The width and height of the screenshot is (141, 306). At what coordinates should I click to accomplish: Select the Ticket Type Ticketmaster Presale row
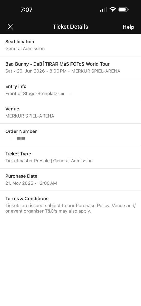[70, 157]
